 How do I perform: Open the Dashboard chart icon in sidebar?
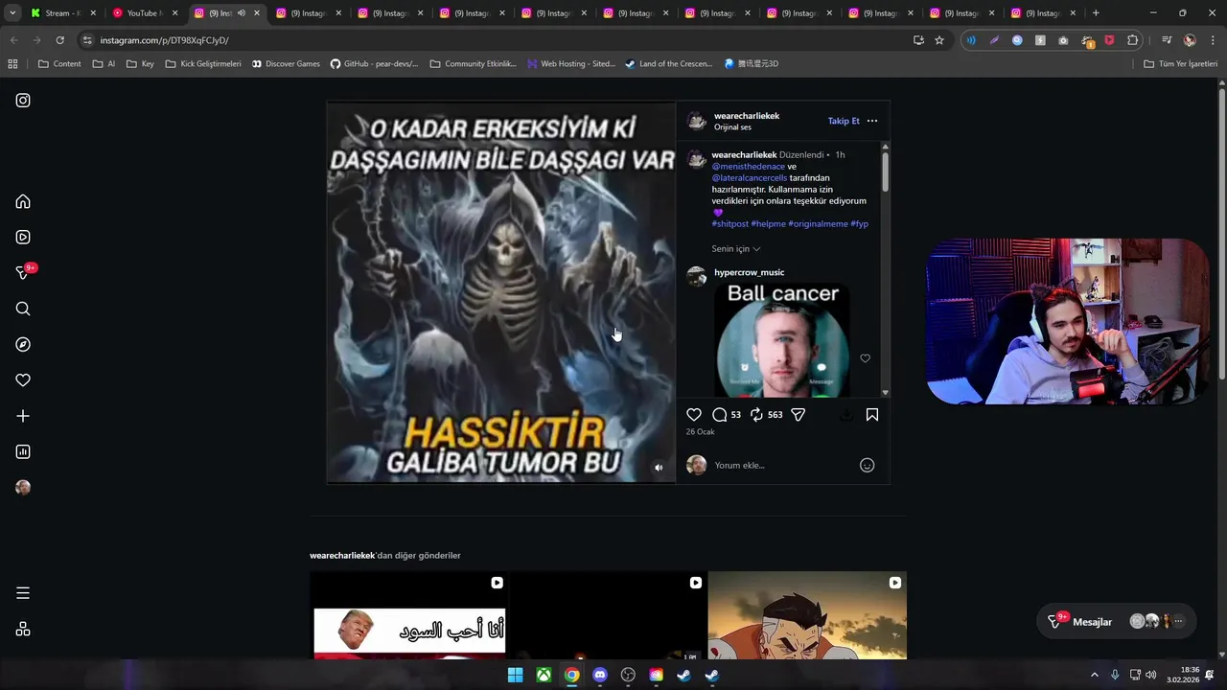coord(23,451)
